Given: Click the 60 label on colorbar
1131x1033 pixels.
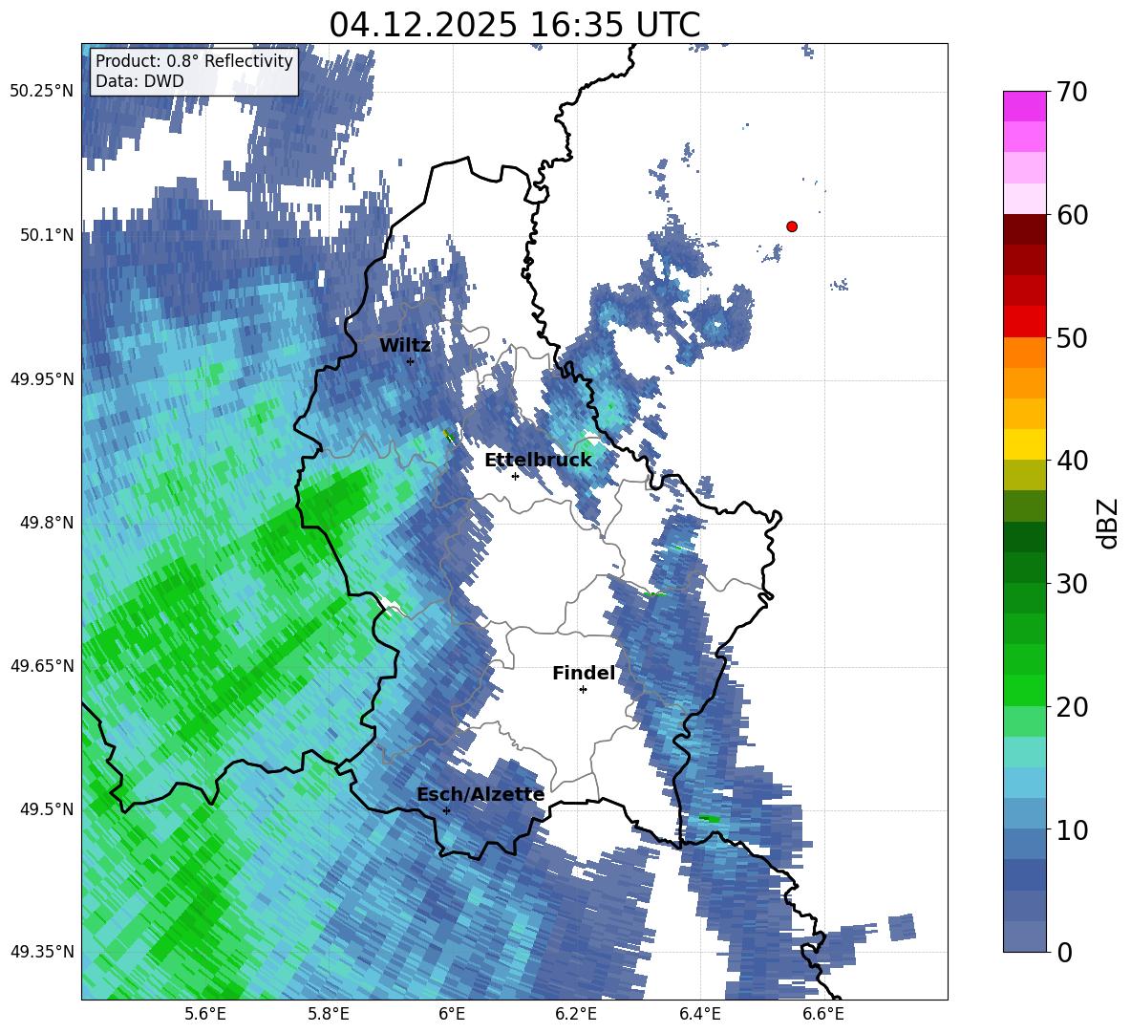Looking at the screenshot, I should coord(1072,215).
